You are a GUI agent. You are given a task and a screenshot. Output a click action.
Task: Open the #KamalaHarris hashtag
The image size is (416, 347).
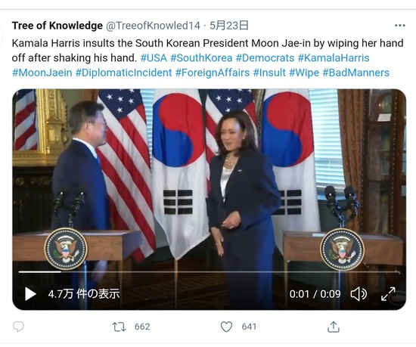click(x=334, y=57)
